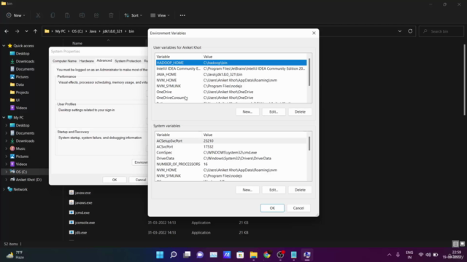
Task: Open Google Chrome from the taskbar
Action: (267, 255)
